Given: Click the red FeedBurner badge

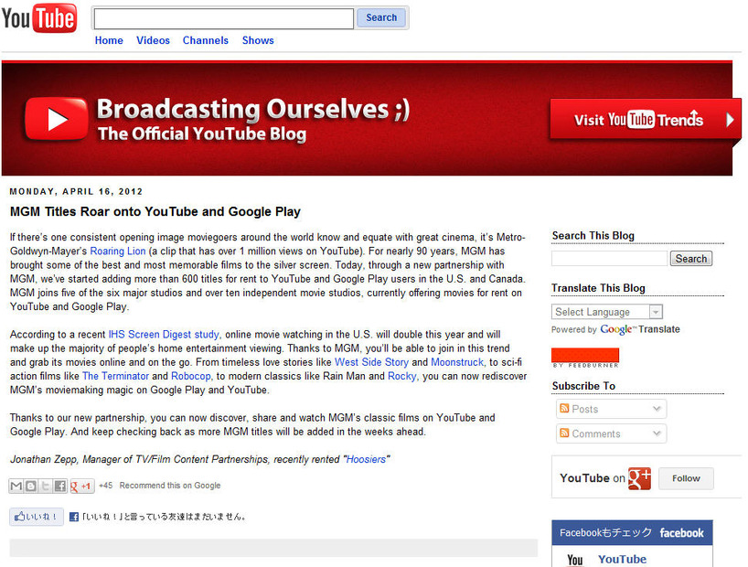Looking at the screenshot, I should [585, 358].
